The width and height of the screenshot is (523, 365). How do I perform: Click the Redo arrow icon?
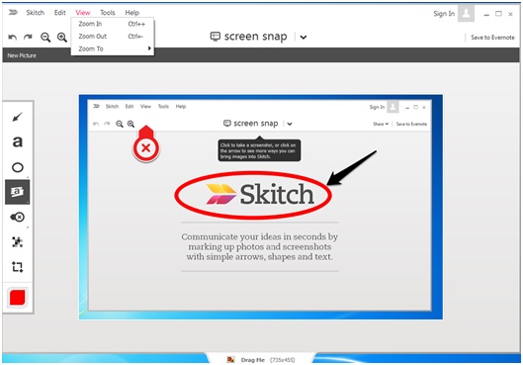28,37
